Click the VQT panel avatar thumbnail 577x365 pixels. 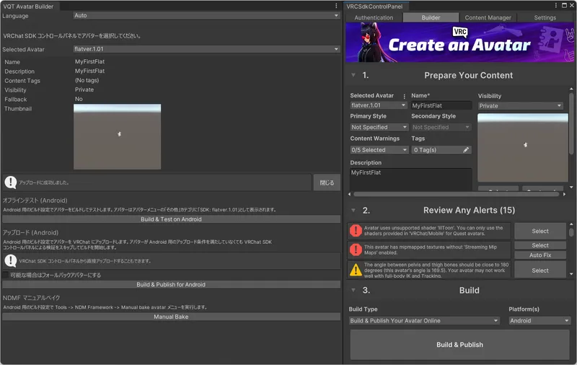click(117, 136)
